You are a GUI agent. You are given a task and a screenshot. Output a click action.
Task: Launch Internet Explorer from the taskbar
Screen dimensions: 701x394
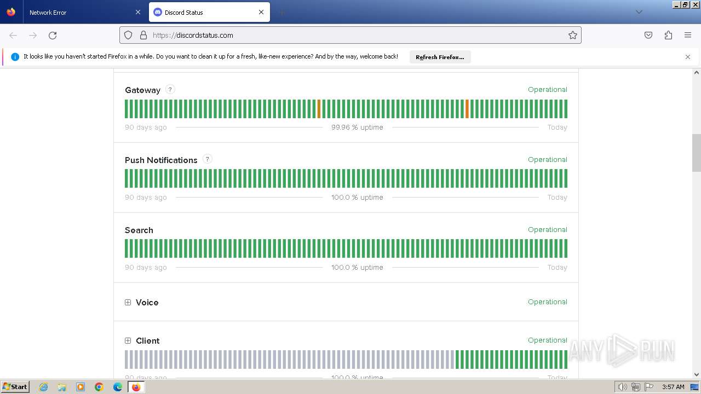tap(44, 387)
